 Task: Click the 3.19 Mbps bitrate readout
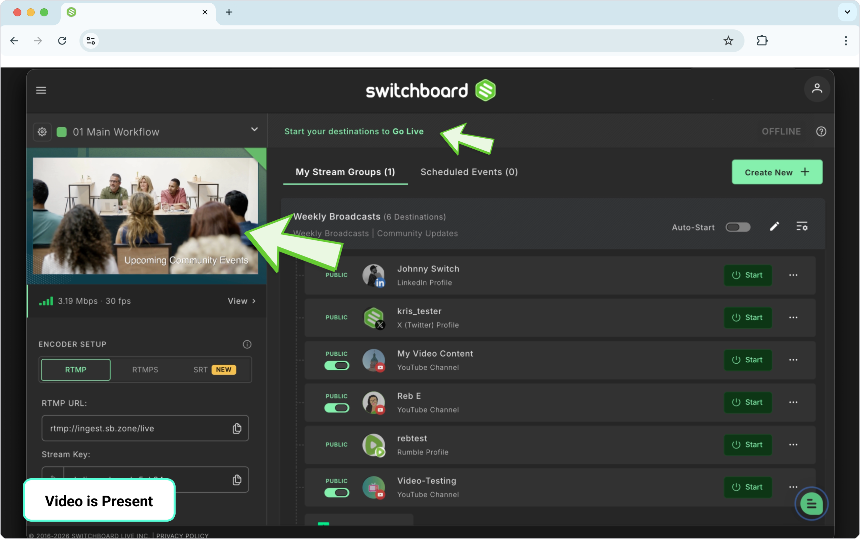click(x=78, y=301)
